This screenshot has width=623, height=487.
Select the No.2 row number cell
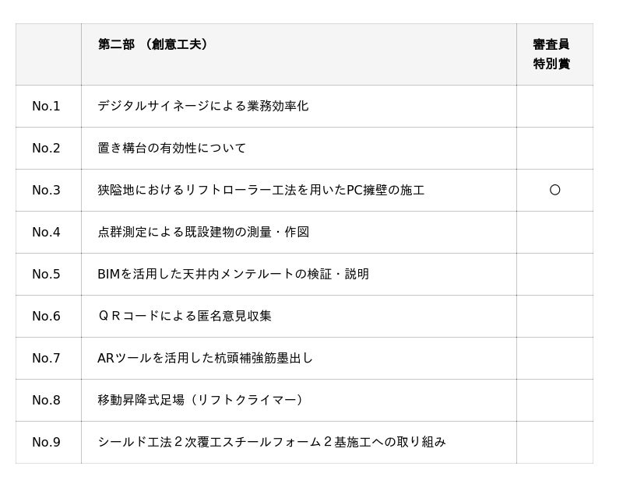point(46,148)
